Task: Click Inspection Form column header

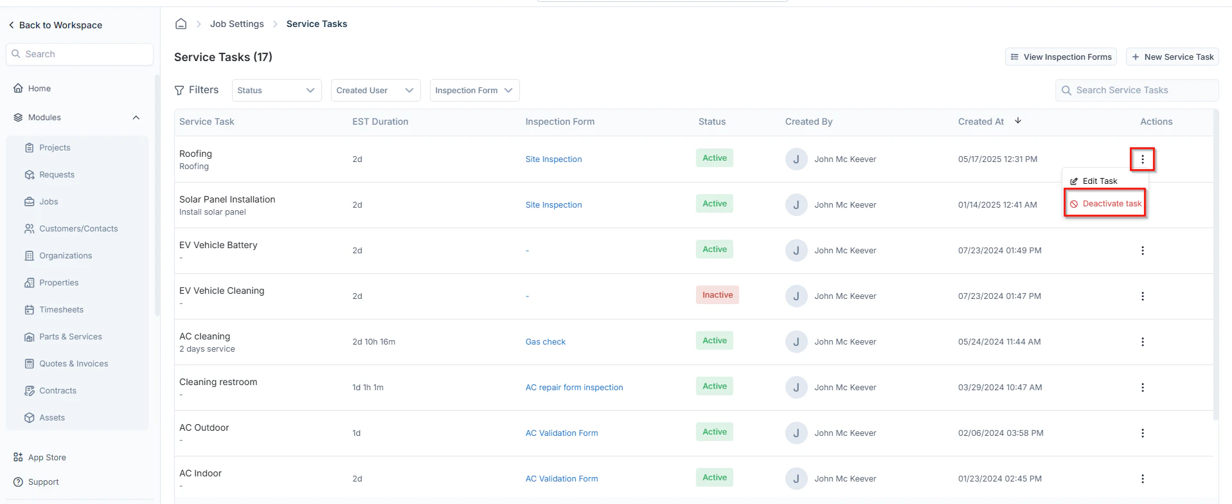Action: pos(560,122)
